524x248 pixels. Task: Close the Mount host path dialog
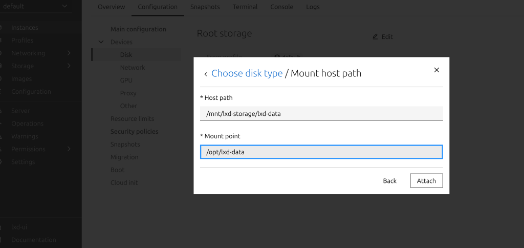(436, 70)
